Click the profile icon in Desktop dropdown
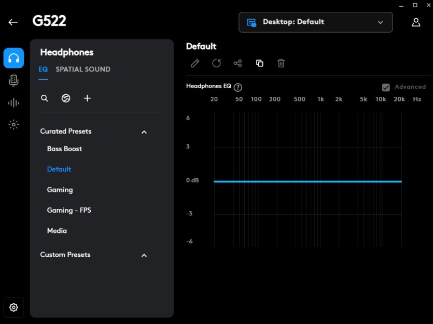 [252, 22]
